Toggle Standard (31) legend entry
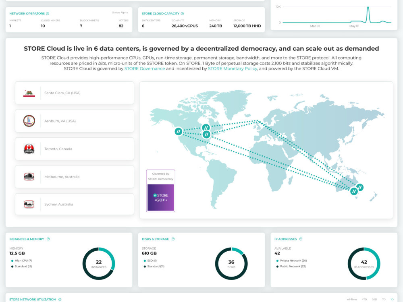 pos(154,267)
